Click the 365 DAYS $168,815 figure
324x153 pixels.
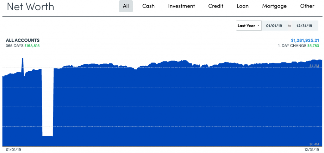pyautogui.click(x=23, y=46)
